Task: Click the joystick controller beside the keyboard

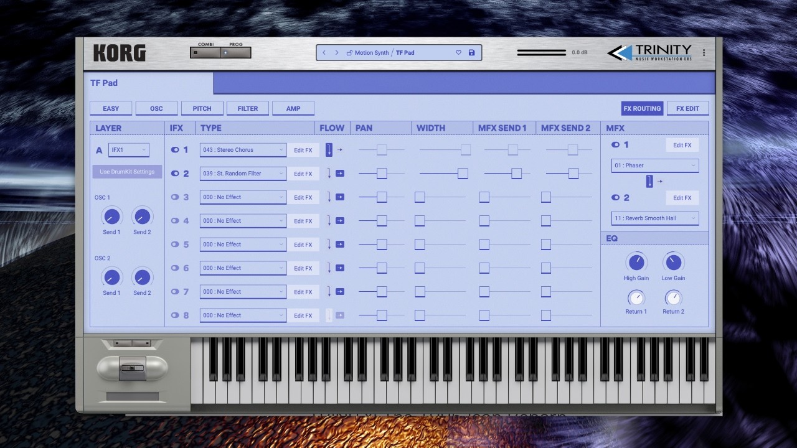Action: point(132,368)
